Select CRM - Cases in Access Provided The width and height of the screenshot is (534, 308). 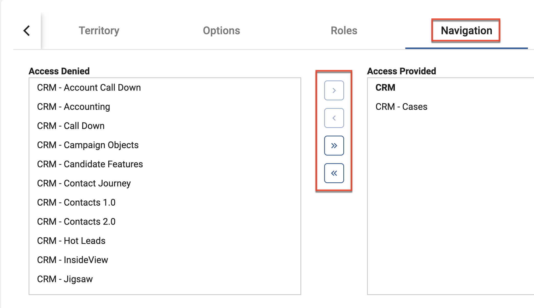click(x=401, y=107)
